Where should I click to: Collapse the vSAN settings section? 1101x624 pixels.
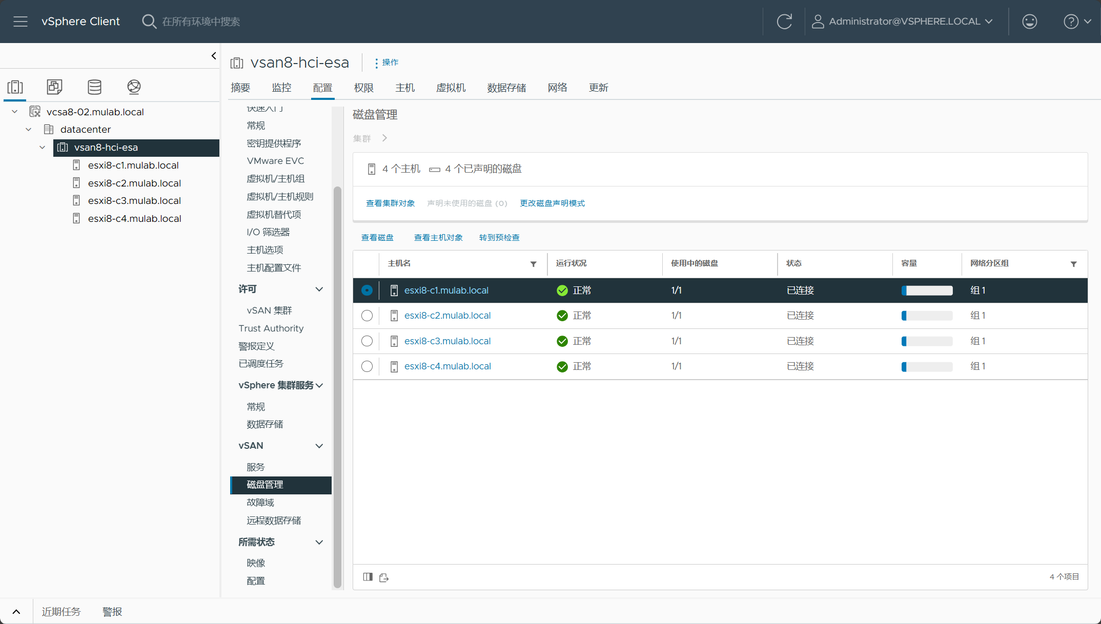tap(319, 446)
